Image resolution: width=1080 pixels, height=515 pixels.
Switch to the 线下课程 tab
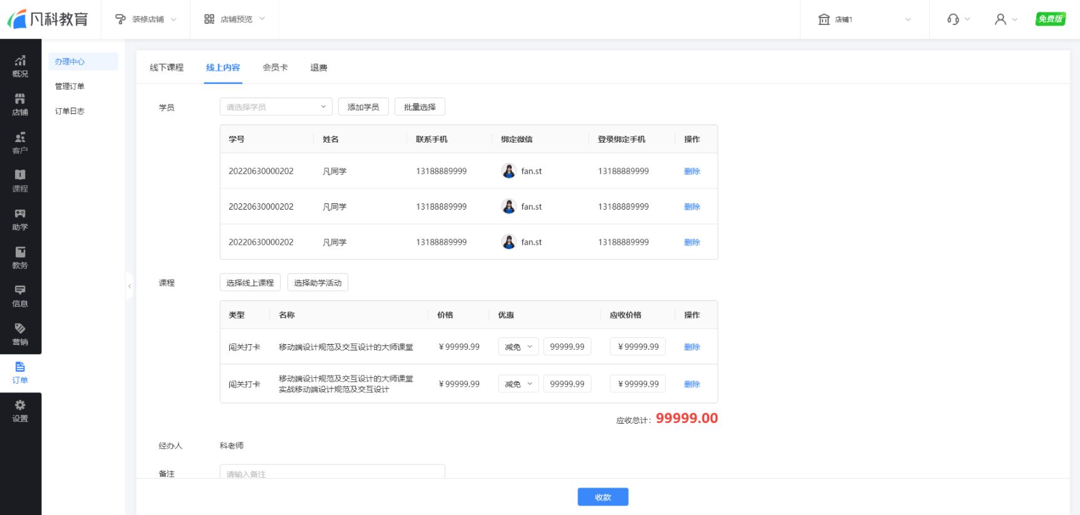coord(167,68)
